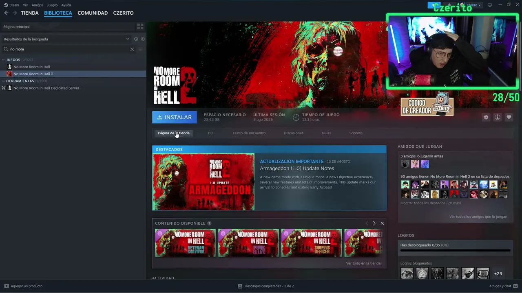Screen dimensions: 522x293
Task: Go back with the left navigation arrow
Action: pos(6,13)
